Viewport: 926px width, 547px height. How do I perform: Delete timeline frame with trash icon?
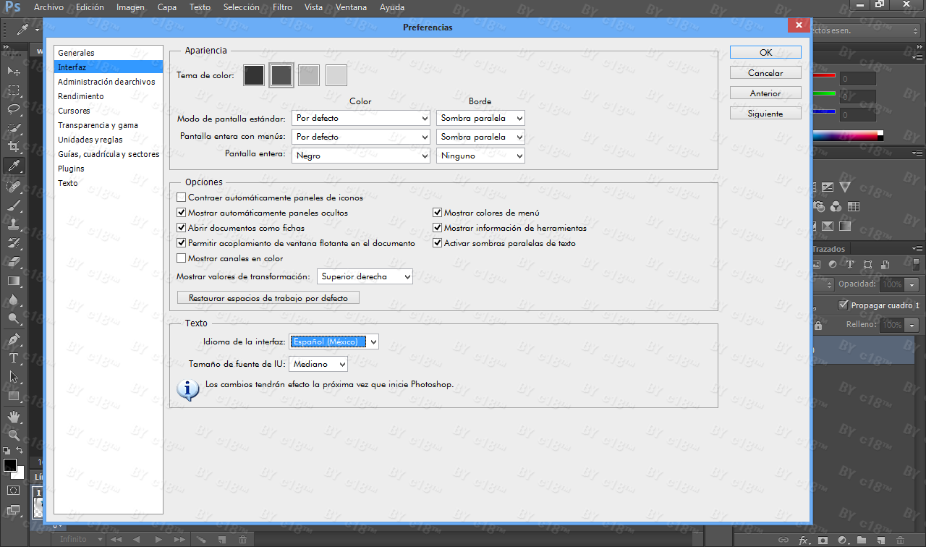242,539
